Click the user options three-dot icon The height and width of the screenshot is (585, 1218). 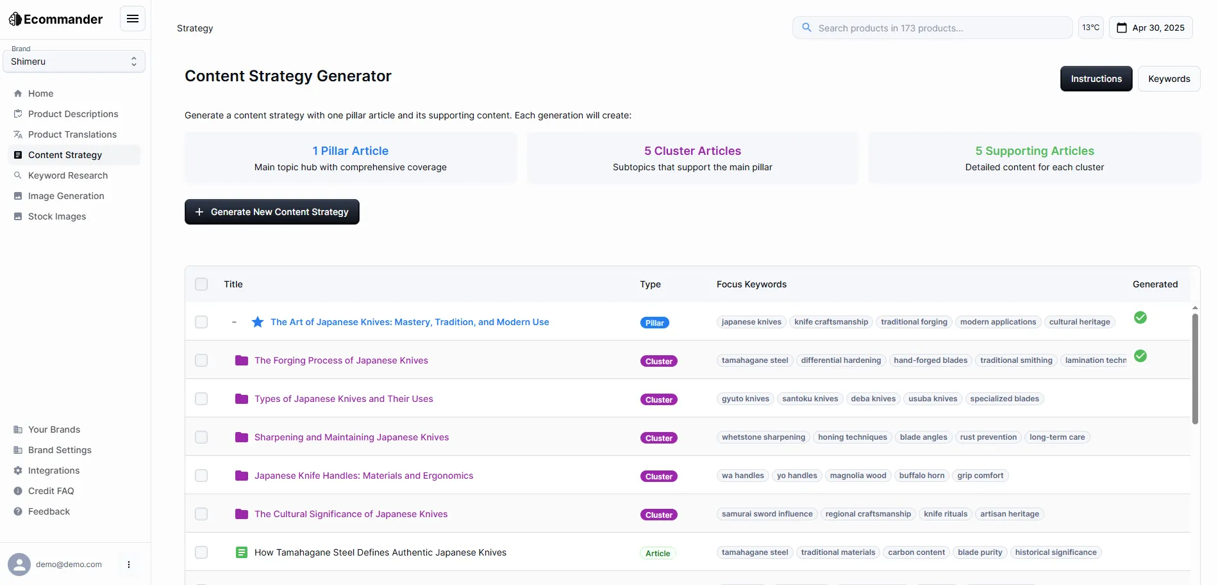pos(129,565)
